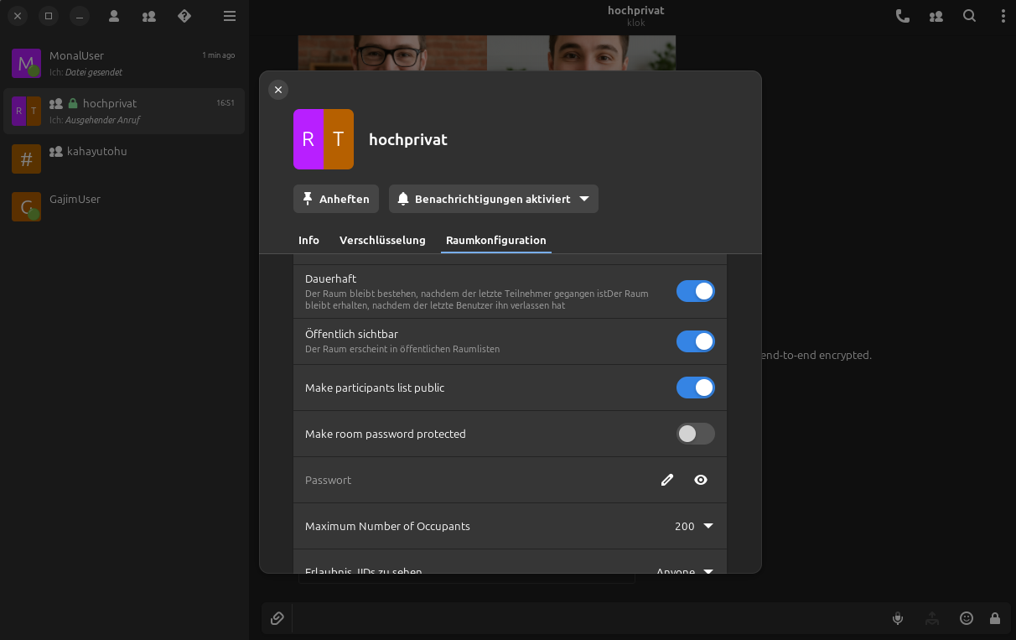The width and height of the screenshot is (1016, 640).
Task: Start a voice call in hochprivat
Action: pyautogui.click(x=902, y=16)
